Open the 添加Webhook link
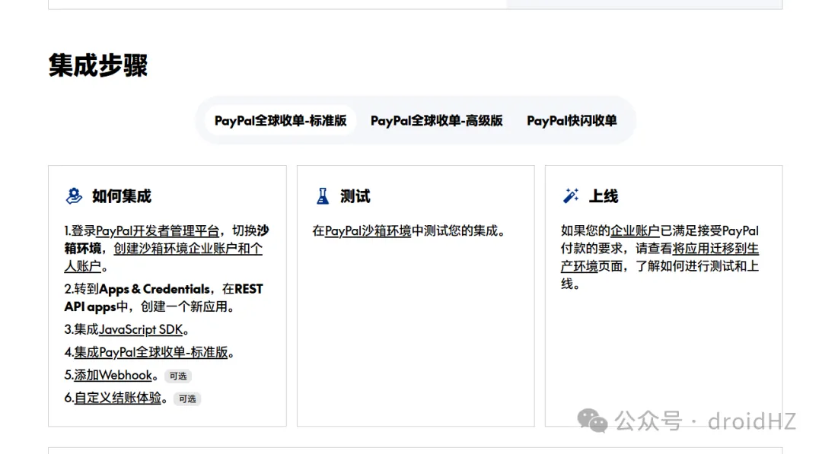 (113, 375)
